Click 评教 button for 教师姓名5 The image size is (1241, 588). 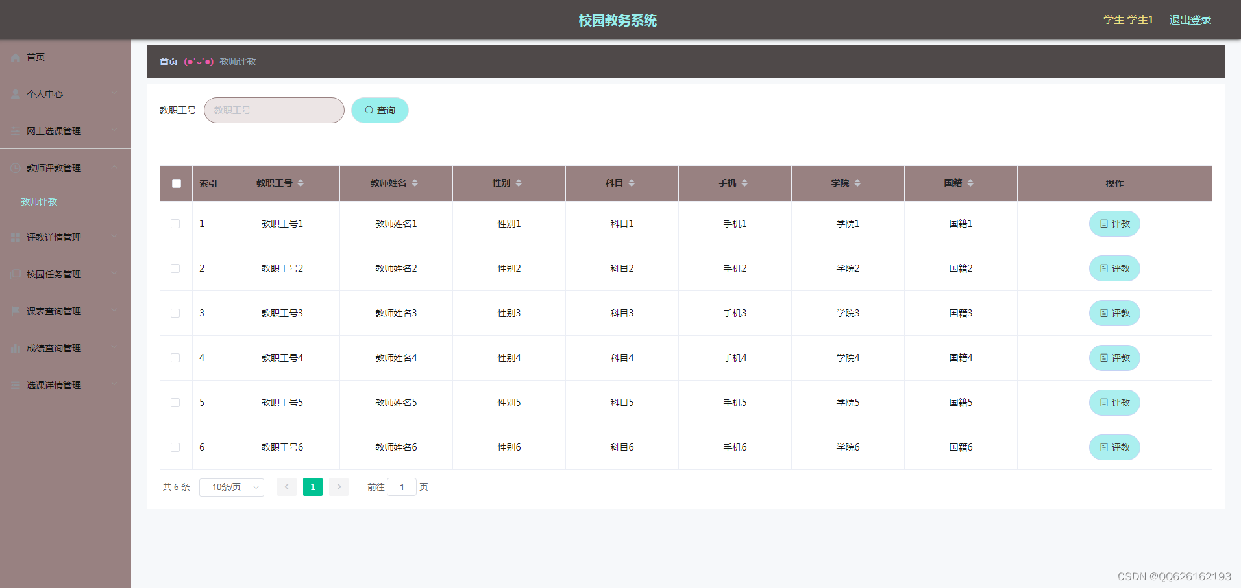[1114, 403]
